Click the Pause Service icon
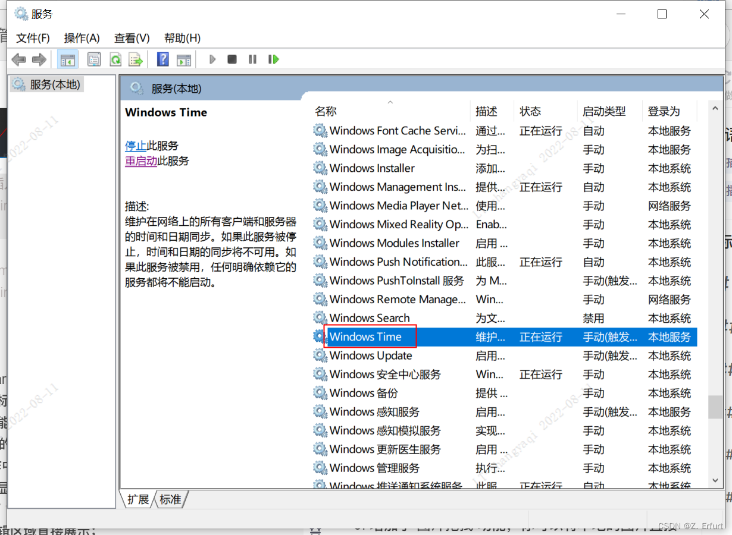Image resolution: width=732 pixels, height=535 pixels. 253,59
